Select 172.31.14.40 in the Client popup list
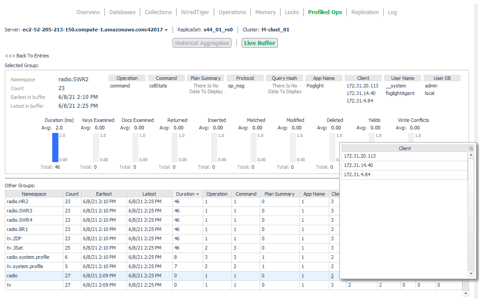Viewport: 481px width, 299px height. click(358, 165)
